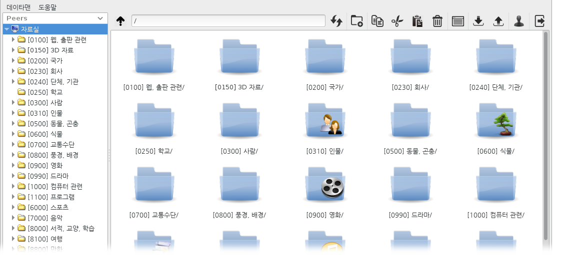Expand the [0900] 영화 tree node
Image resolution: width=575 pixels, height=255 pixels.
click(x=13, y=165)
